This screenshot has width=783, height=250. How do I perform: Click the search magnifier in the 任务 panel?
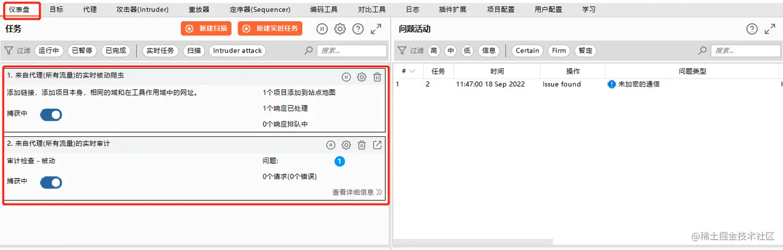(x=309, y=51)
